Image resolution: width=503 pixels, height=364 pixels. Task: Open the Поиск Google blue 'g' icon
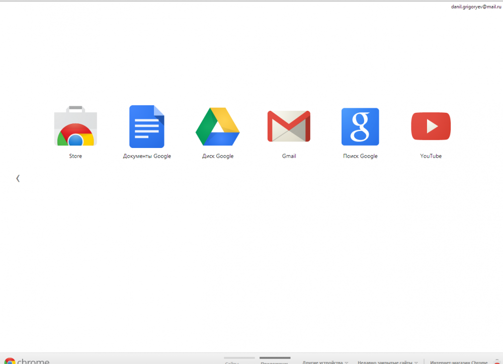click(x=360, y=126)
